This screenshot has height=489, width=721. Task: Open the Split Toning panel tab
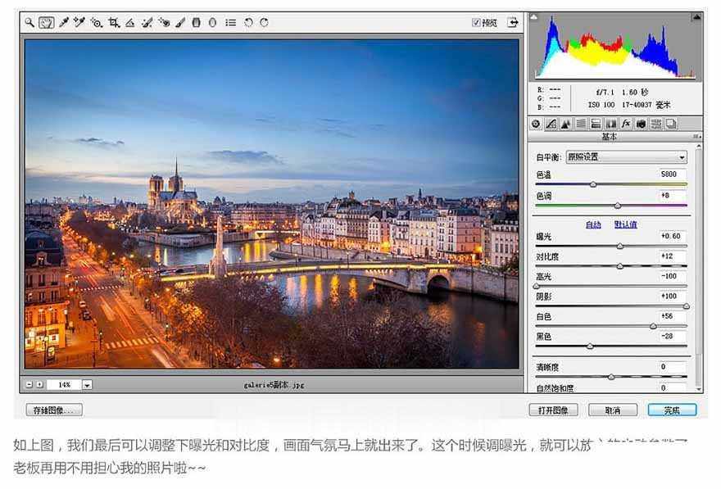596,124
